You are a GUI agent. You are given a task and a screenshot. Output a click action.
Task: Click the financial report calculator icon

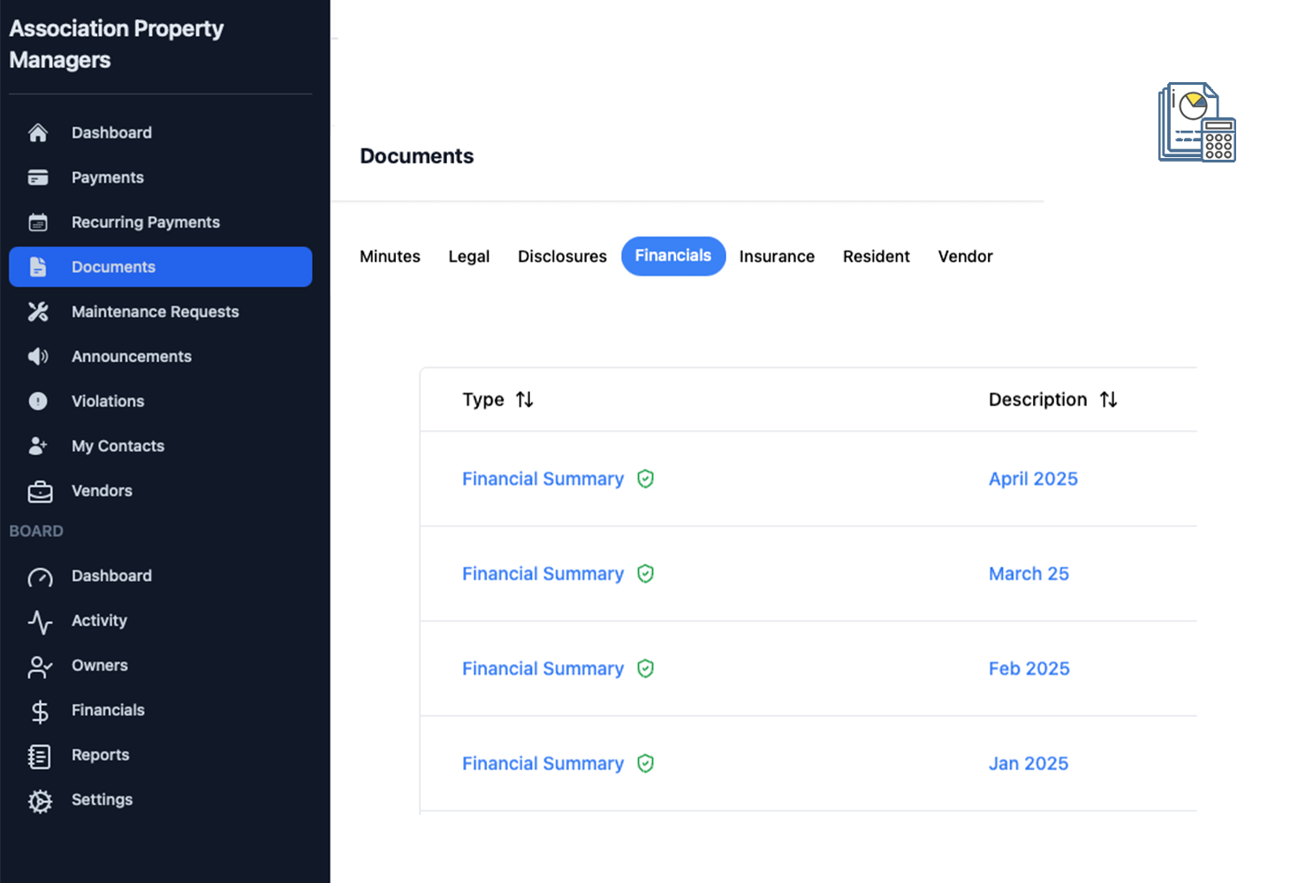click(x=1196, y=123)
